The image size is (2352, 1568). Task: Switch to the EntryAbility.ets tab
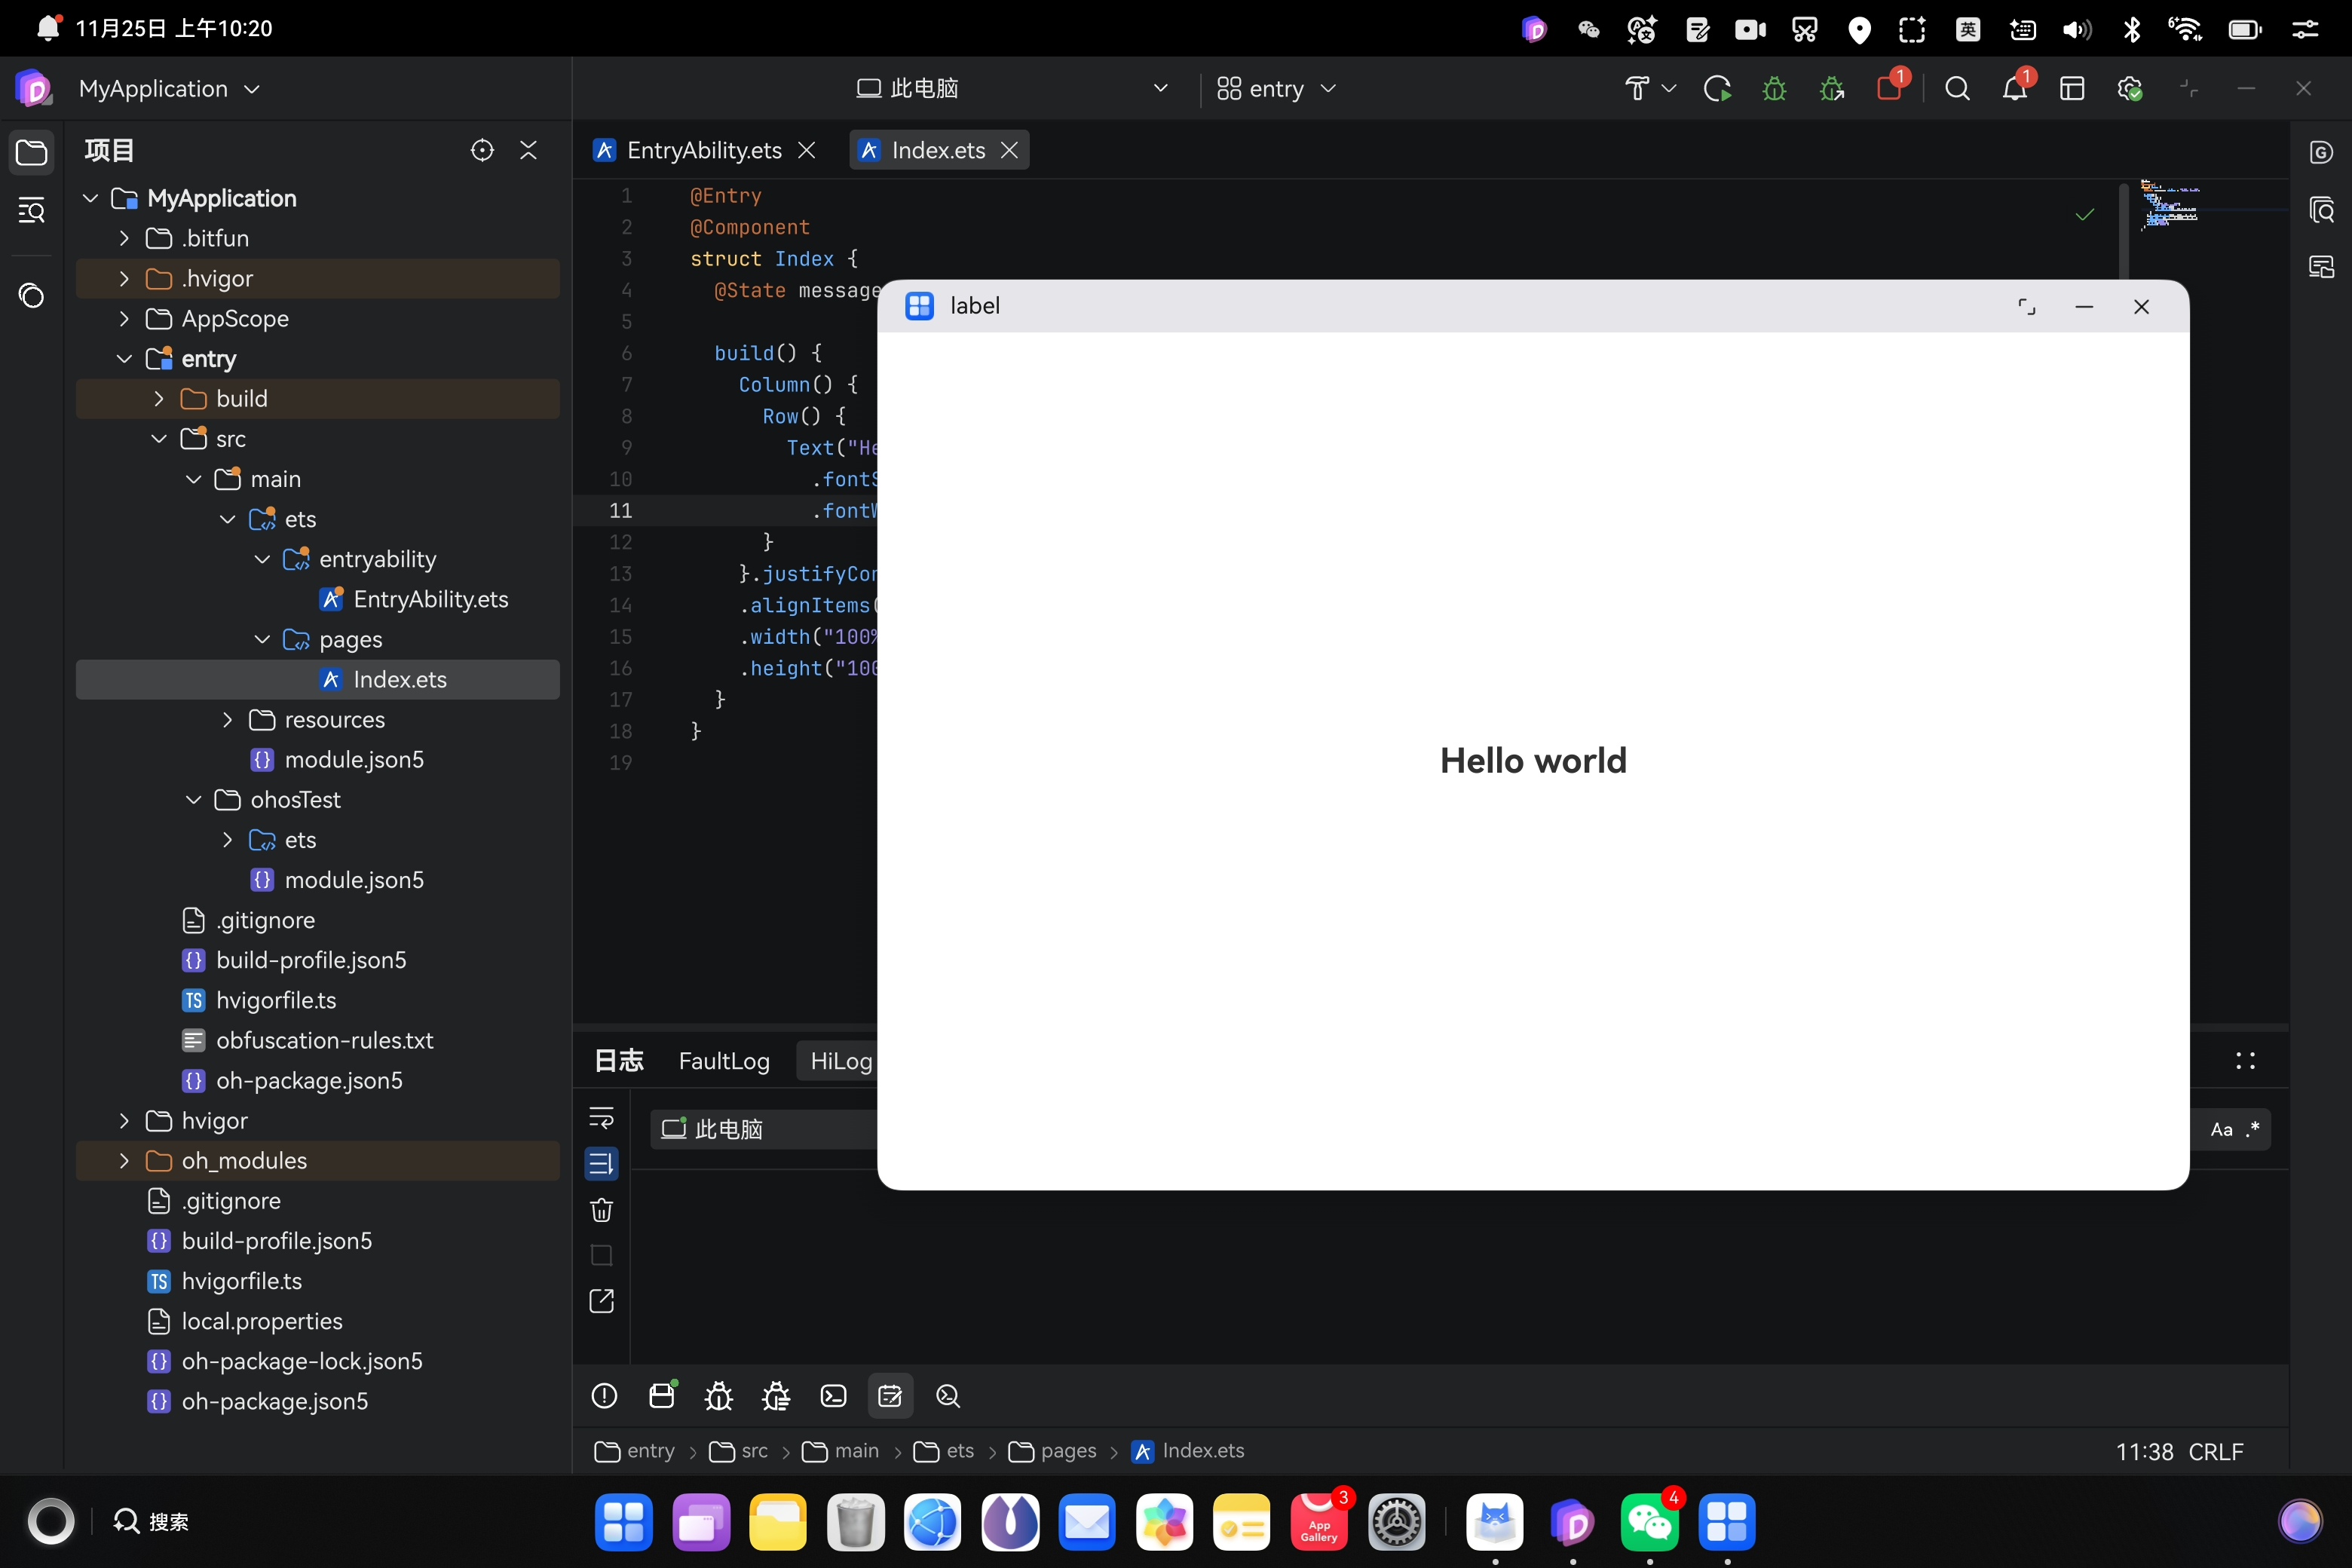pos(703,150)
